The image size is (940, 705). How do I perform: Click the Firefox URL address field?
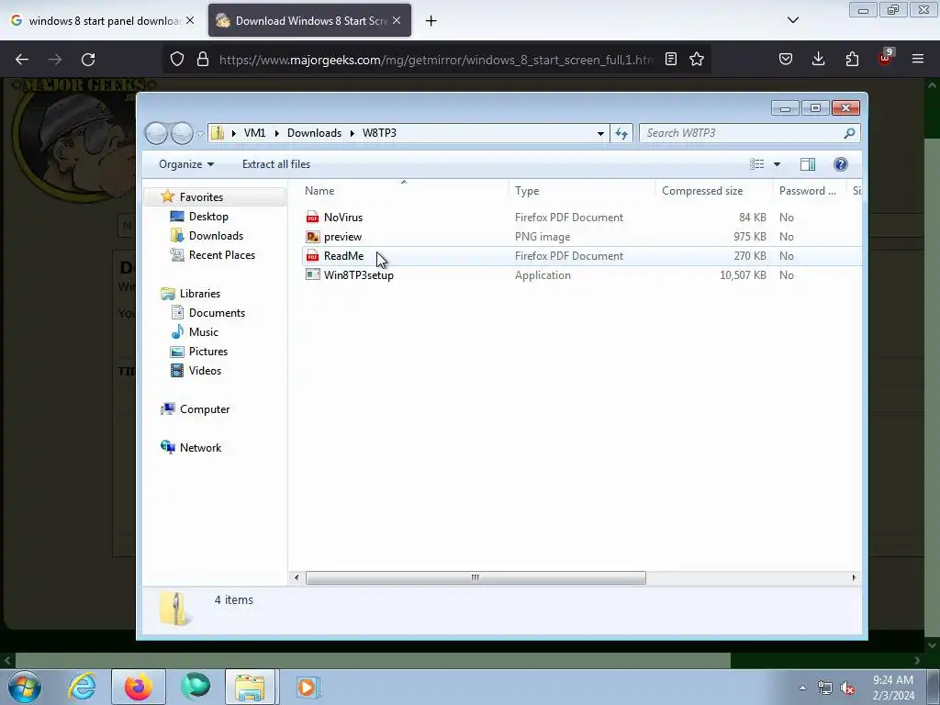[x=436, y=60]
